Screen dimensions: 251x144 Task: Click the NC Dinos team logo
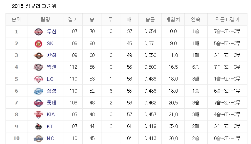[x=38, y=138]
